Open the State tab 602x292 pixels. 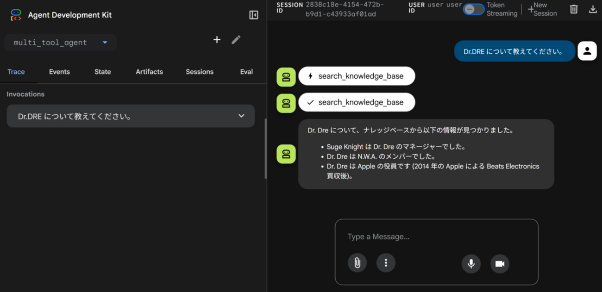click(103, 72)
